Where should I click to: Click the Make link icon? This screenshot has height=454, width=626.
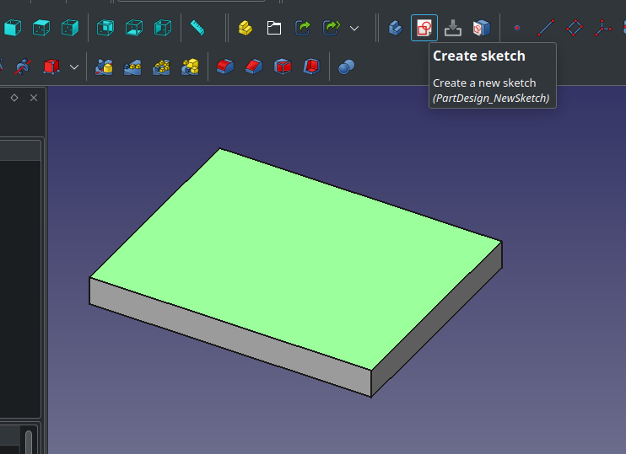tap(303, 29)
